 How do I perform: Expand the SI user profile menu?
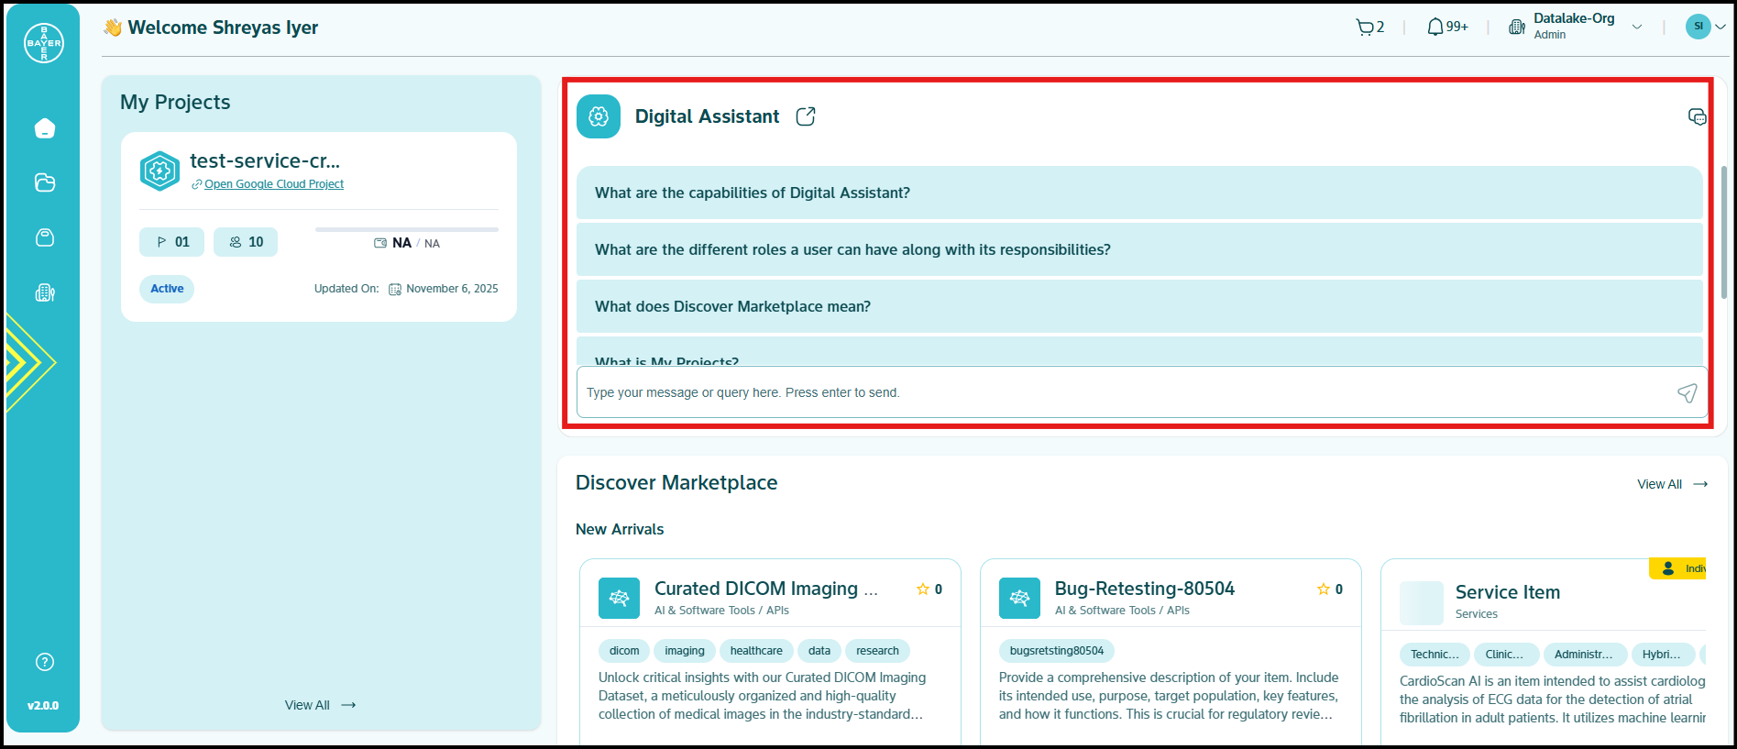pyautogui.click(x=1705, y=27)
